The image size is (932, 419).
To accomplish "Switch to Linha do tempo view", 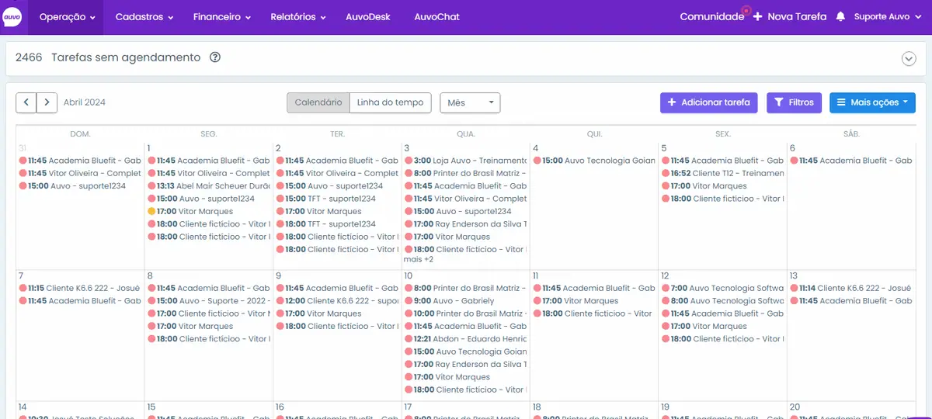I will pyautogui.click(x=390, y=102).
